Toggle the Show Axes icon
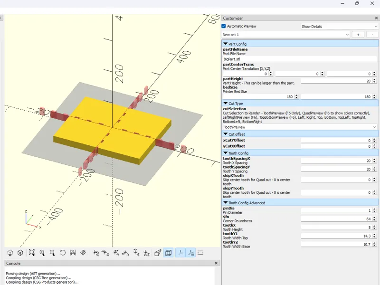 coord(180,253)
